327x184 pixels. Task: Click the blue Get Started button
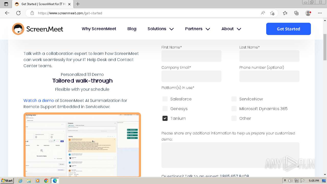[x=288, y=29]
